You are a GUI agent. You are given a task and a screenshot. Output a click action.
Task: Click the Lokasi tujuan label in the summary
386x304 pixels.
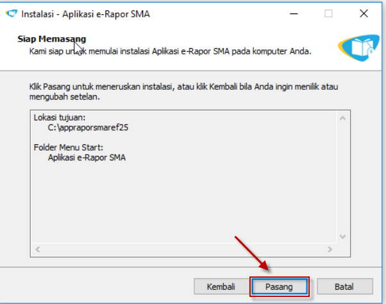tap(60, 118)
